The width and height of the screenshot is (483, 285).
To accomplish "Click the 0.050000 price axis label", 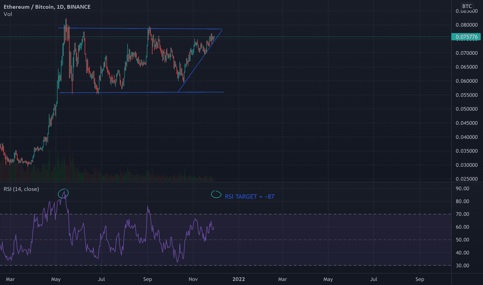I will pyautogui.click(x=466, y=109).
